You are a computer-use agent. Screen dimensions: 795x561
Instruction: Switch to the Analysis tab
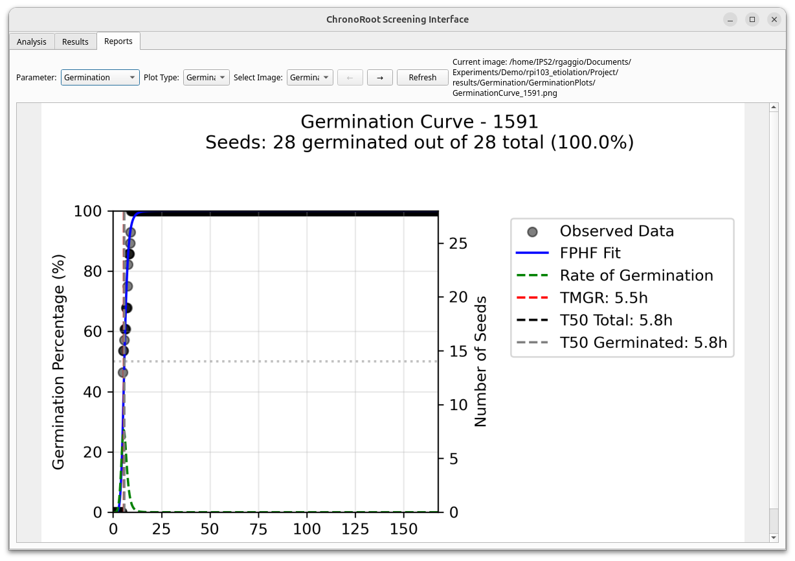31,41
